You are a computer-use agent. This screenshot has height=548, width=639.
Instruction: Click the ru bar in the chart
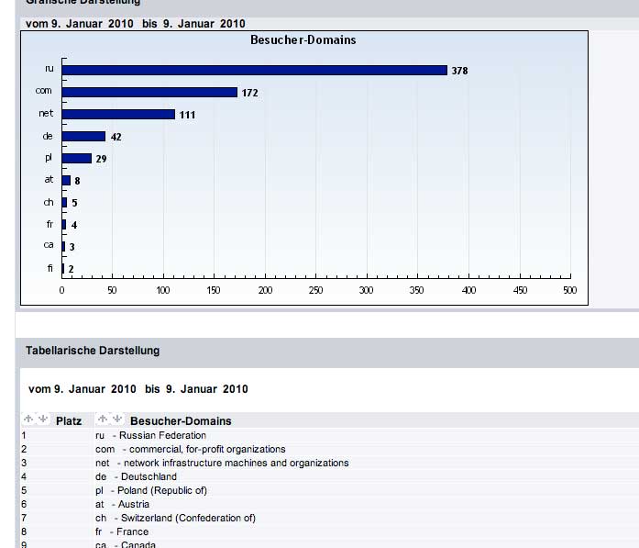(x=254, y=70)
